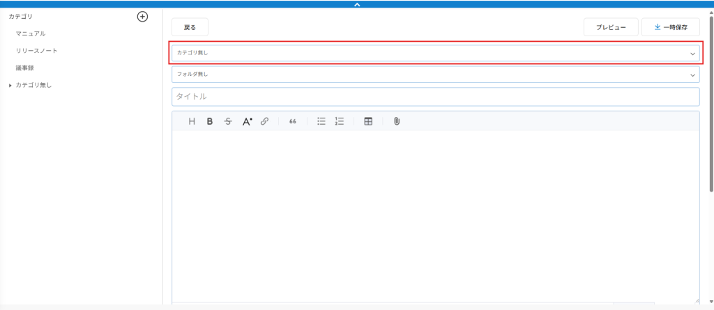Open the 議事録 category
The image size is (714, 310).
25,68
